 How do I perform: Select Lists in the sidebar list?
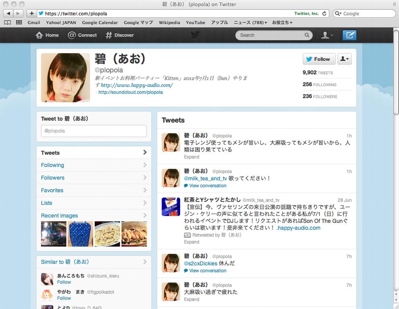[x=94, y=203]
